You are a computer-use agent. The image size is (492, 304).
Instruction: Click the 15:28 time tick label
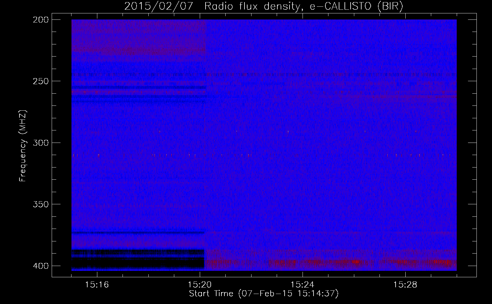tap(405, 285)
